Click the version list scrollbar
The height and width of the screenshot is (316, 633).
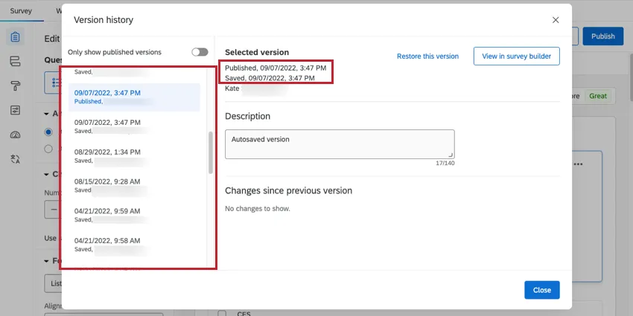coord(210,152)
